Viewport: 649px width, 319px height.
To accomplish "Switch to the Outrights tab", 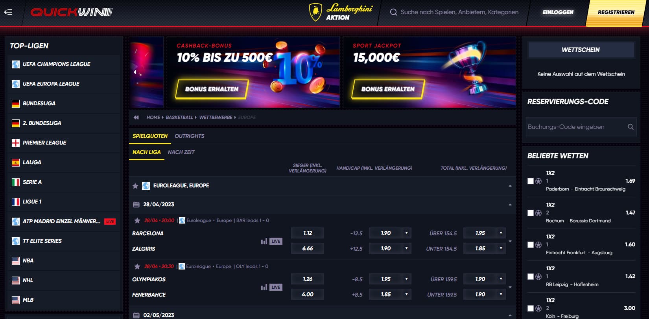I will click(190, 136).
